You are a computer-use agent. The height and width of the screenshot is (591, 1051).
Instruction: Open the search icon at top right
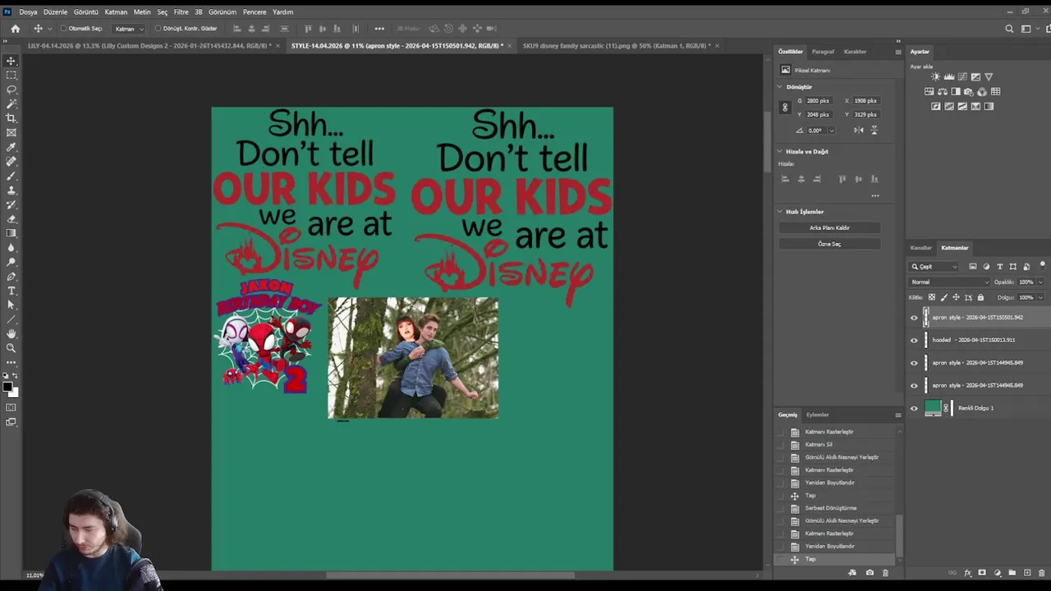point(1010,29)
